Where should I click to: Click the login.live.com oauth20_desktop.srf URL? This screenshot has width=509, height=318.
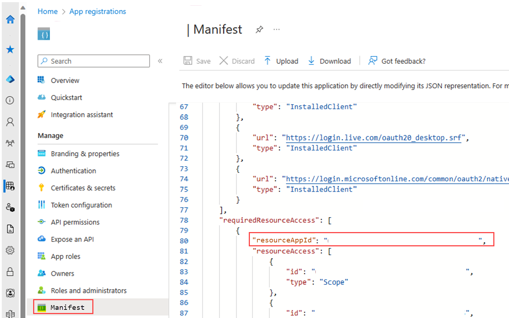pos(374,138)
